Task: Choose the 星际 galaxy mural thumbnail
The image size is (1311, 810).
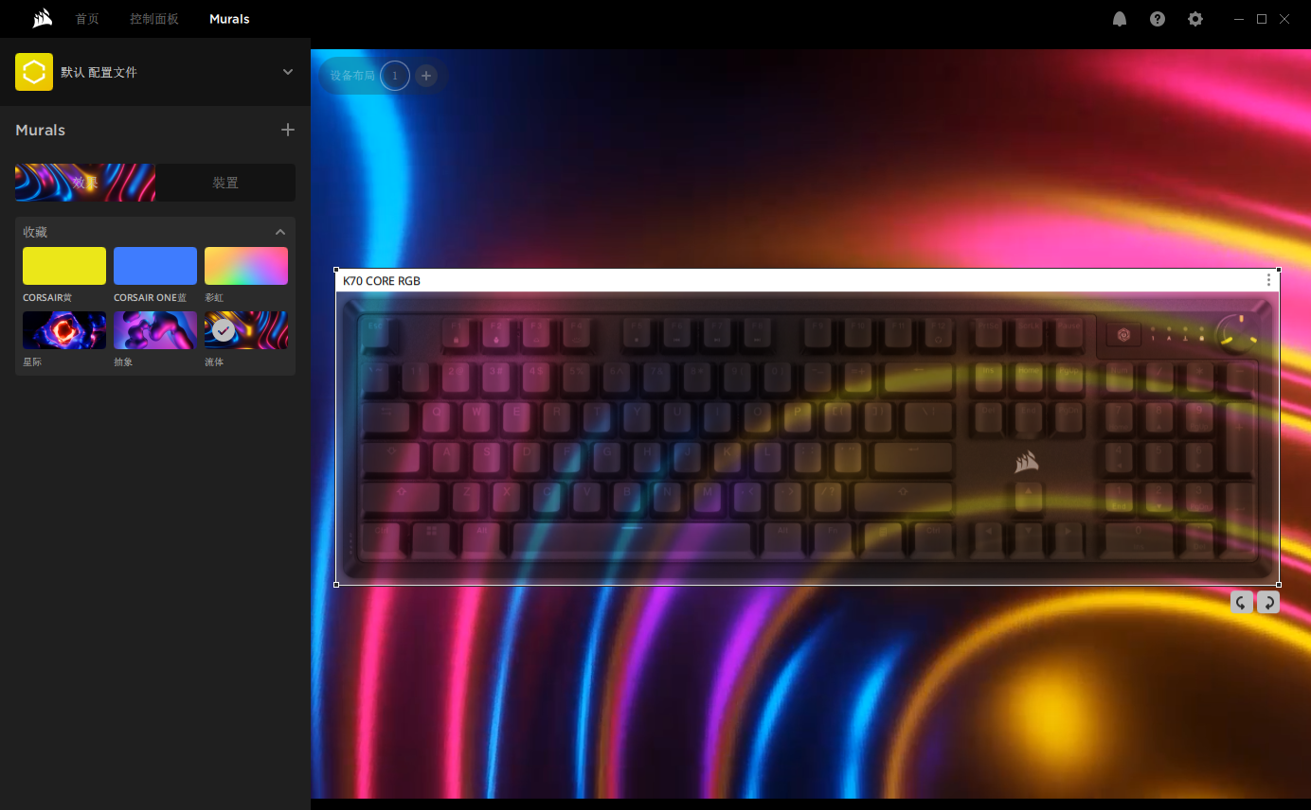Action: tap(64, 330)
